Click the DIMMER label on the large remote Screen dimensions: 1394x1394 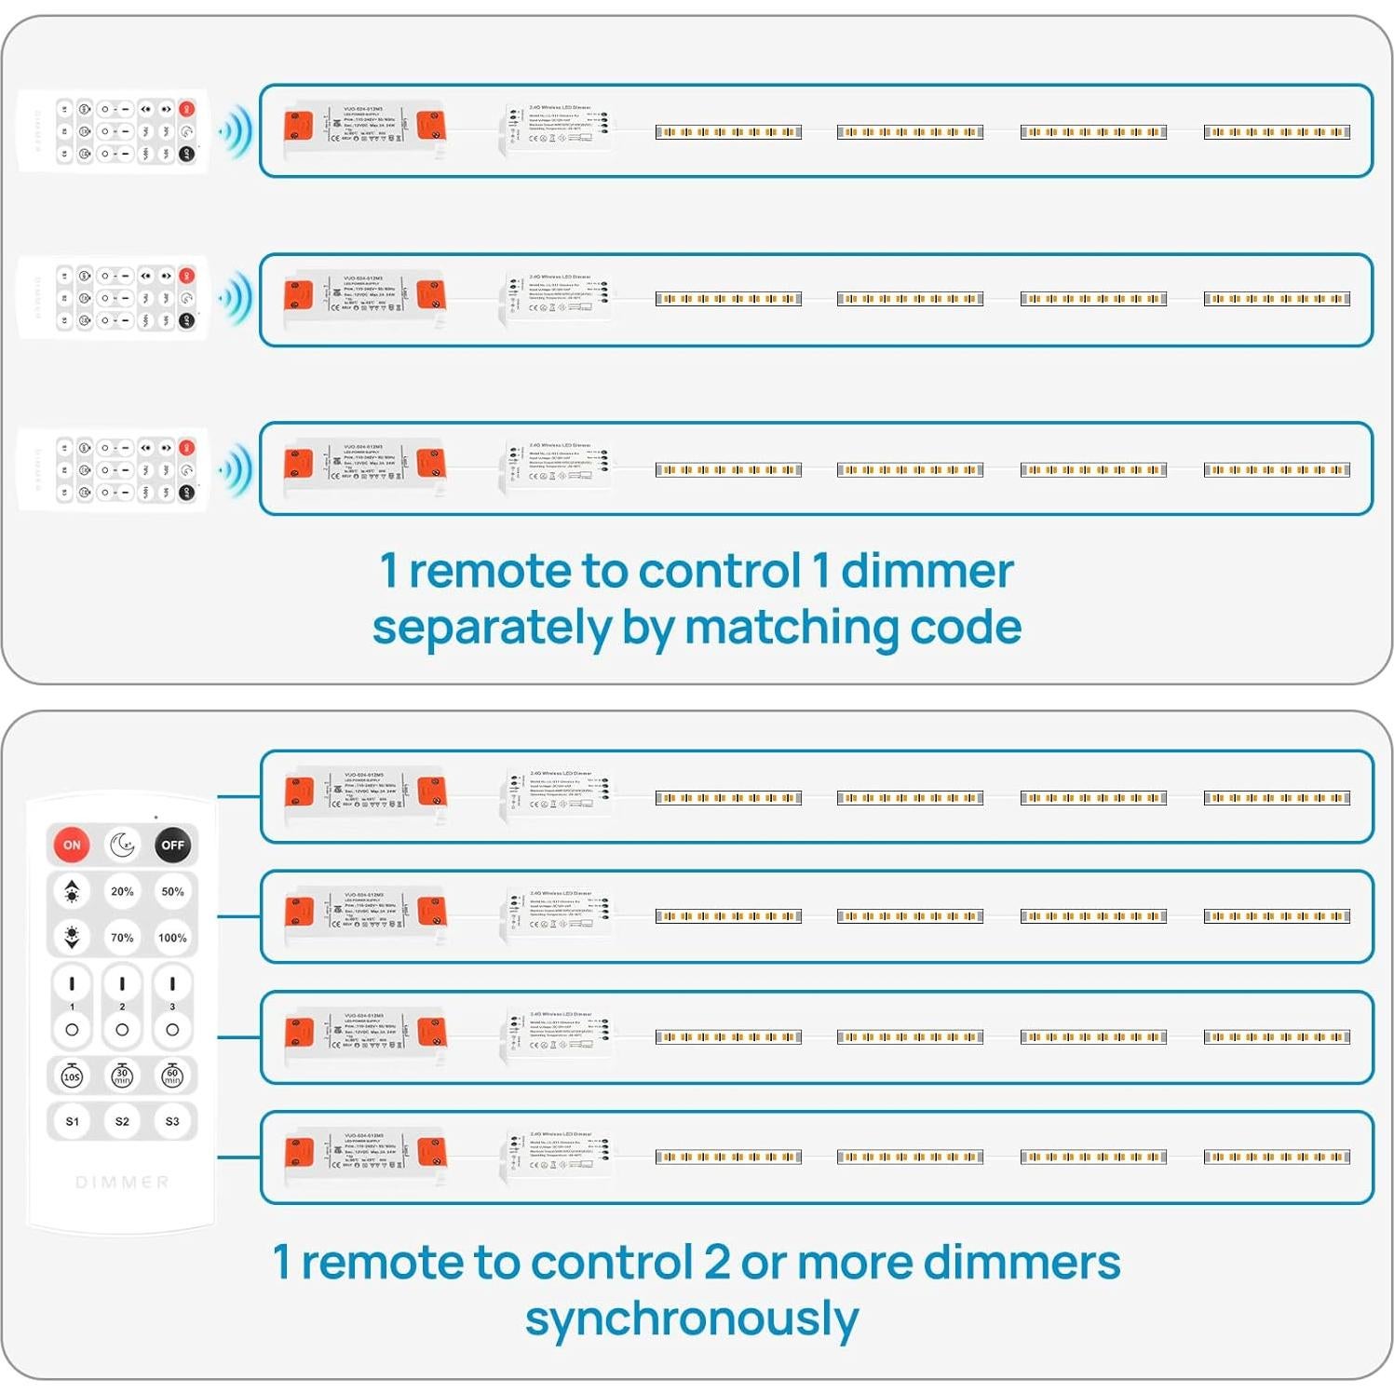pos(122,1182)
